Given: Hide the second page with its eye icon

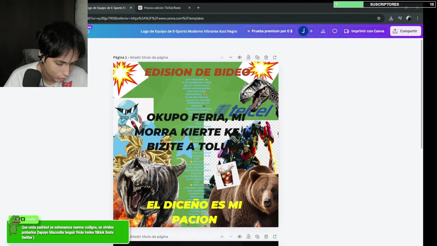Looking at the screenshot, I should tap(239, 236).
